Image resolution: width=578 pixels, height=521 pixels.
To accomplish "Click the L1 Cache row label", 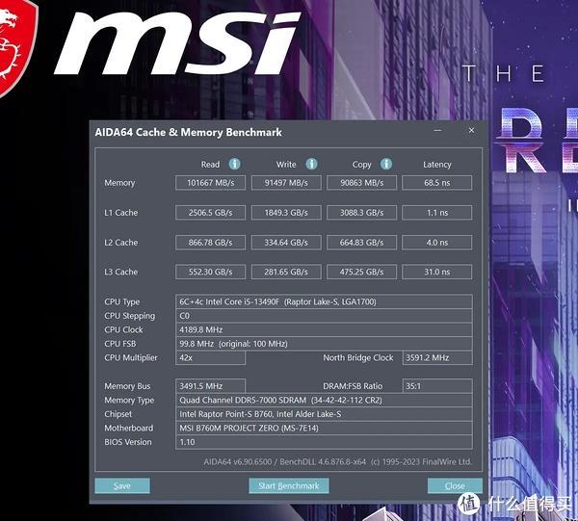I will 121,213.
